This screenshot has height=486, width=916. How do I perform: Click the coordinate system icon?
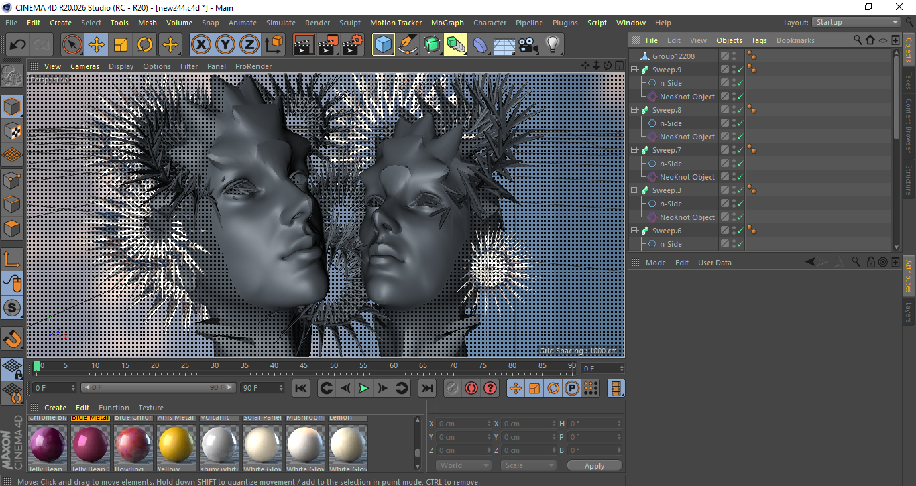pyautogui.click(x=274, y=45)
